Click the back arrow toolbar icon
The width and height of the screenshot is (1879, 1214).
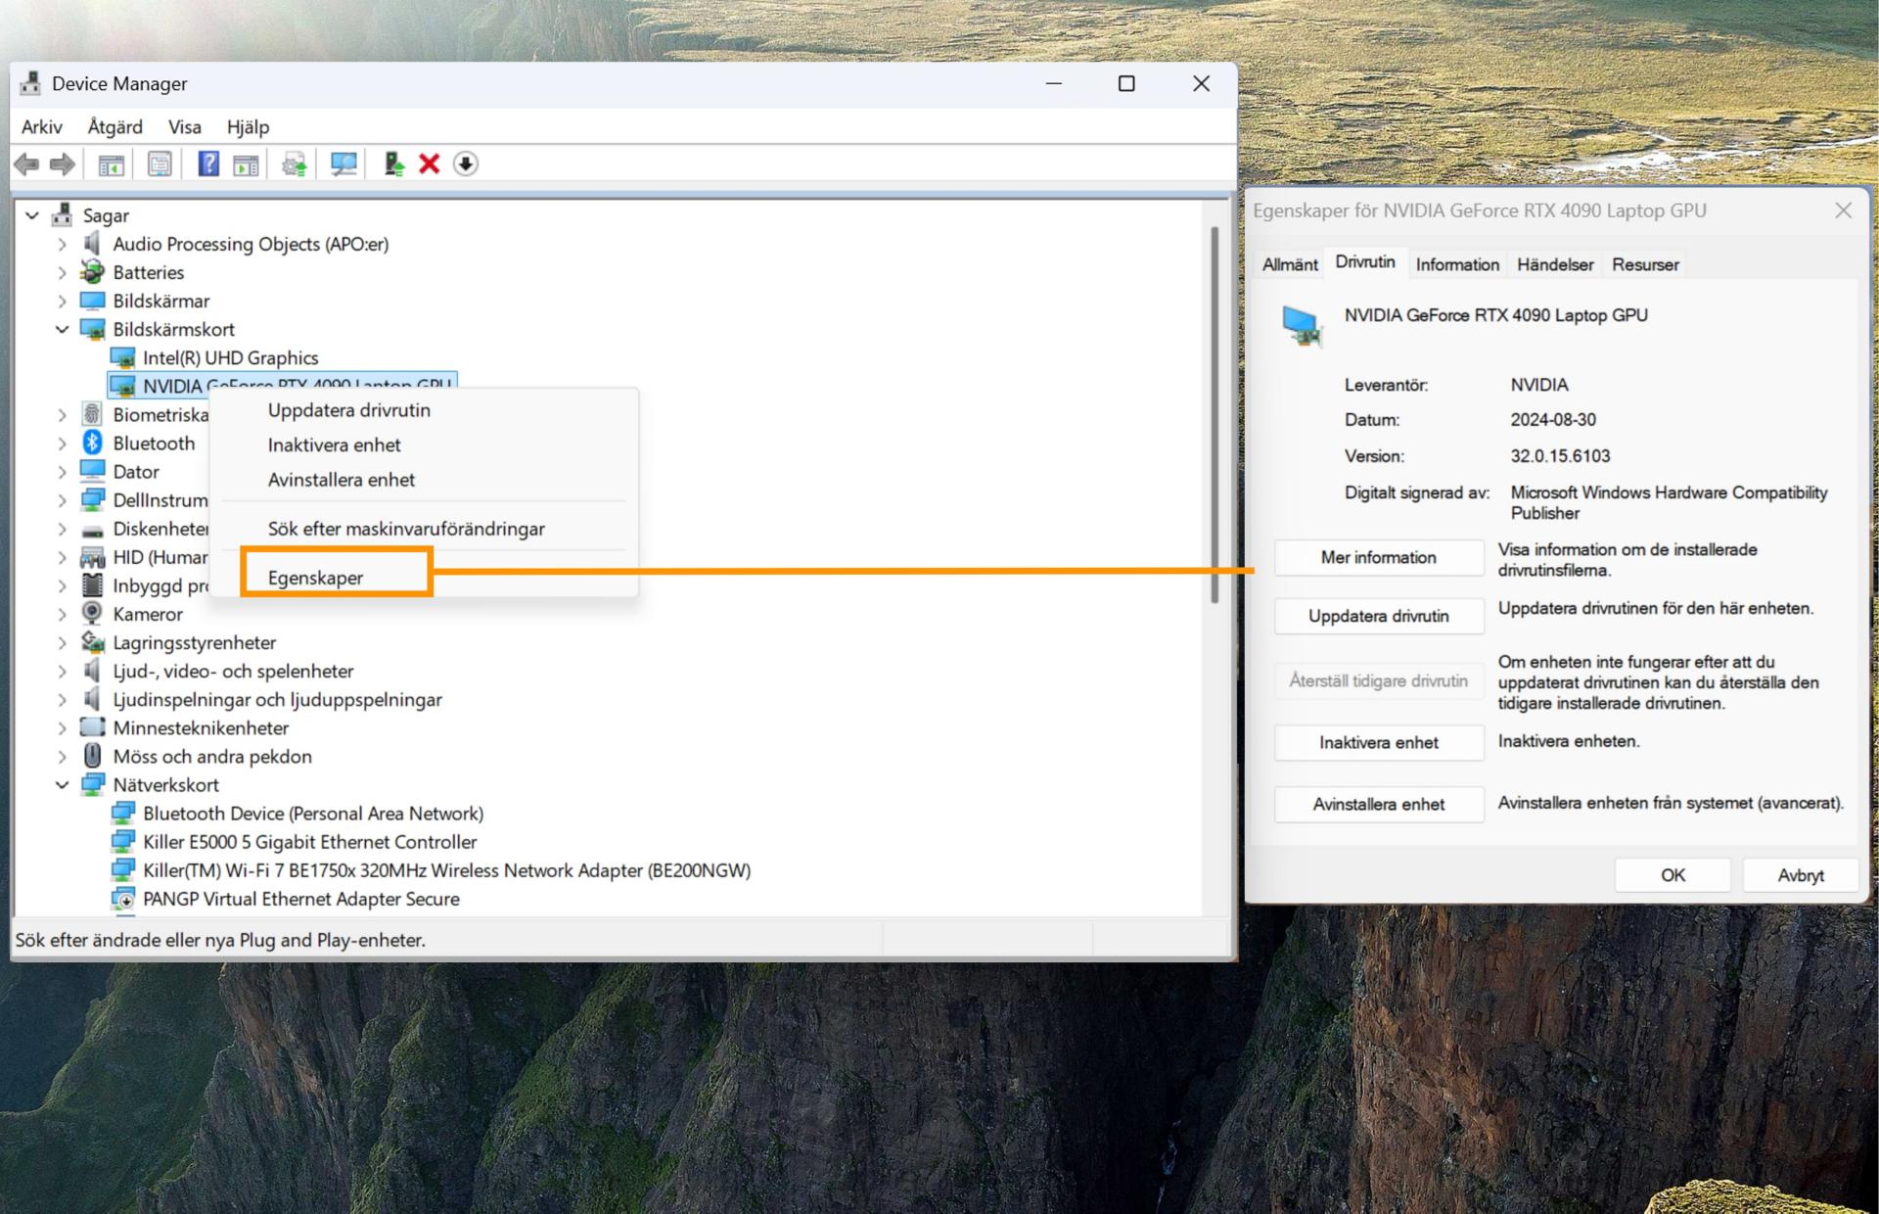point(27,163)
